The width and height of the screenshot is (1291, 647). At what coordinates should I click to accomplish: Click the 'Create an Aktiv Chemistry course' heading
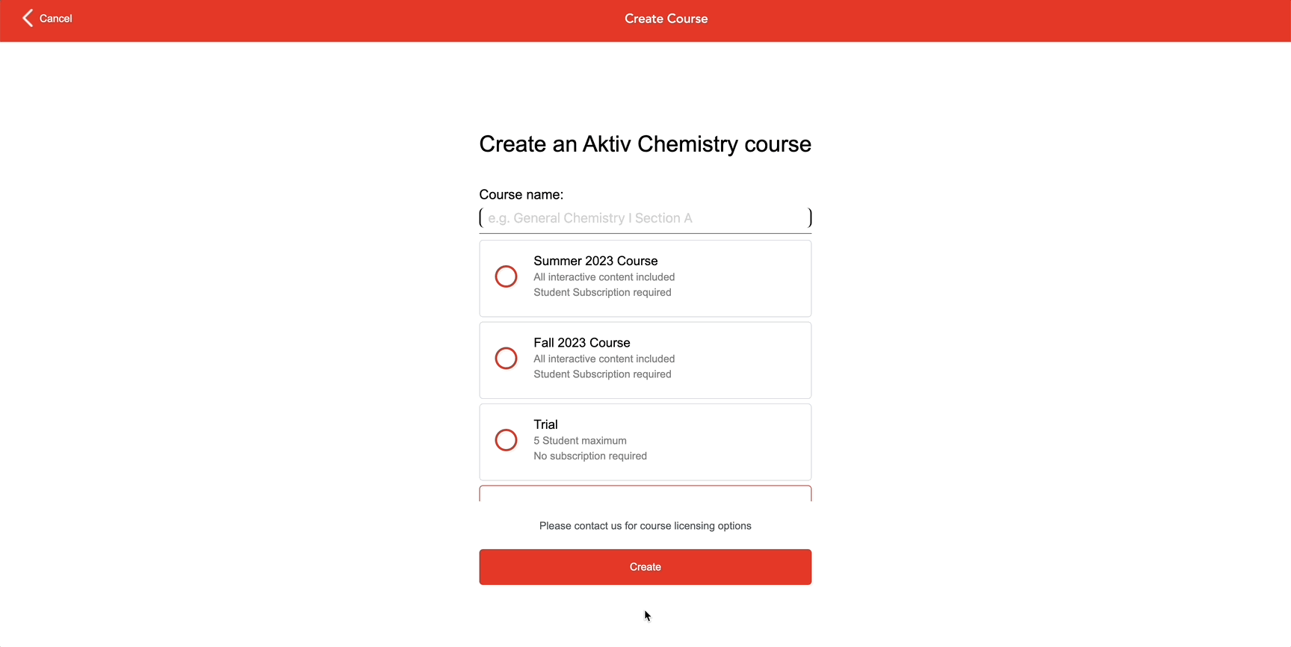(x=645, y=143)
